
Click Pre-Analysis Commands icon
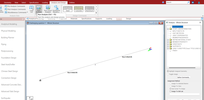click(6, 6)
